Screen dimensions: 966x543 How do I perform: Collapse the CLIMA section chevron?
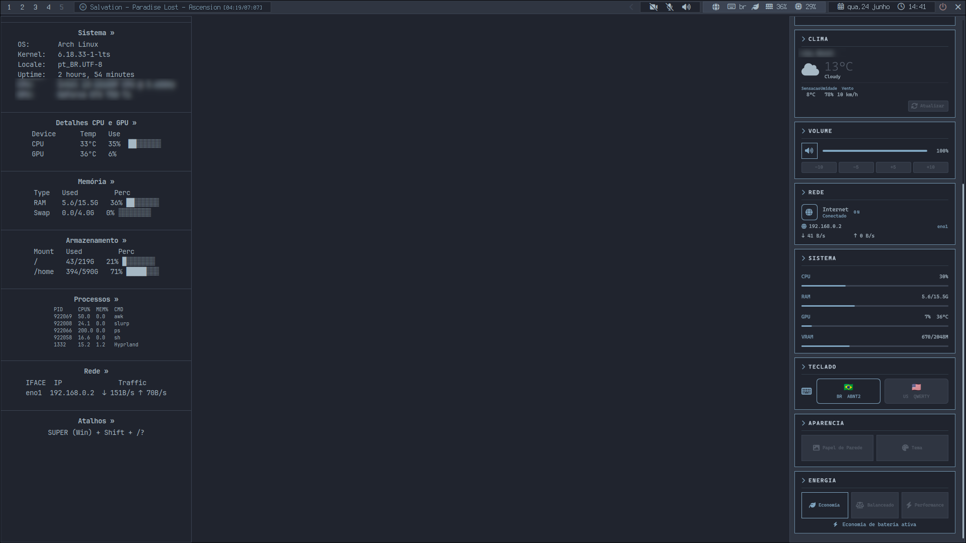pyautogui.click(x=803, y=39)
